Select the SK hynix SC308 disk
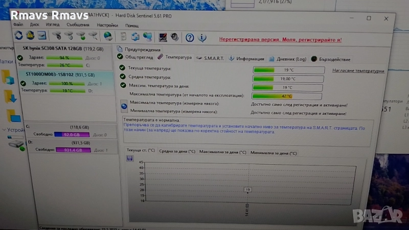This screenshot has height=230, width=409. point(63,49)
